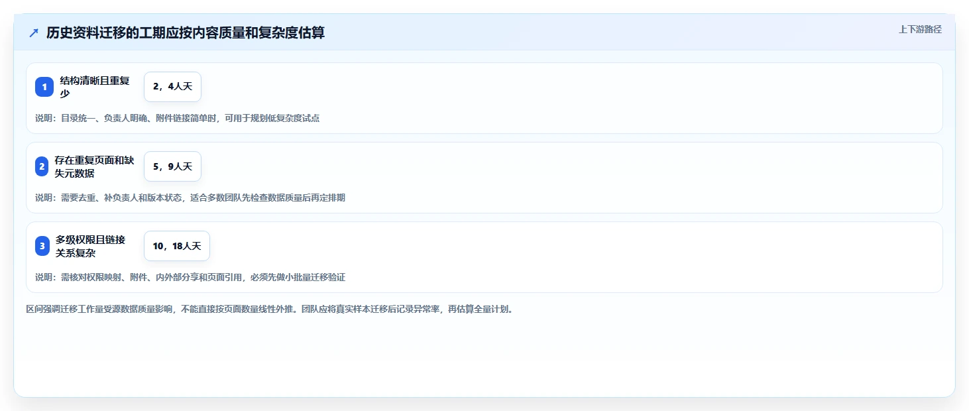
Task: Click the blue number 1 badge
Action: click(44, 87)
